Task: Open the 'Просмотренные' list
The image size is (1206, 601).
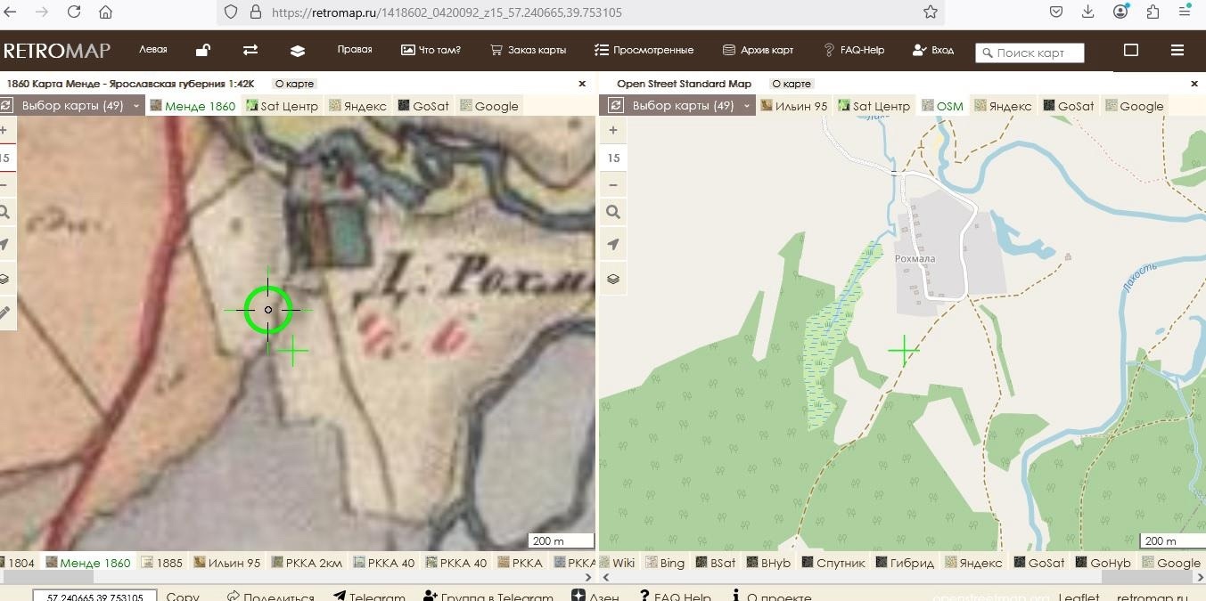Action: pos(644,50)
